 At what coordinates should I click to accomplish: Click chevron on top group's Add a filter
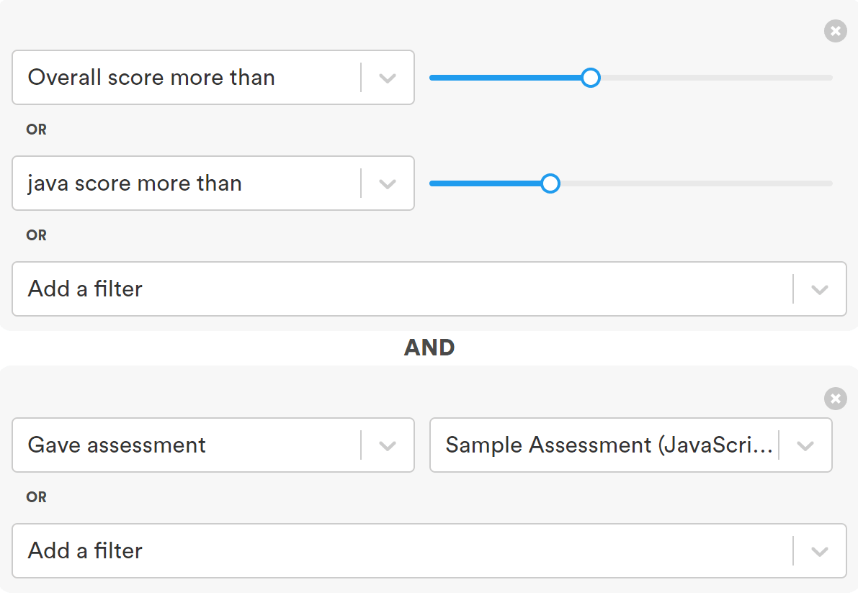click(x=819, y=289)
